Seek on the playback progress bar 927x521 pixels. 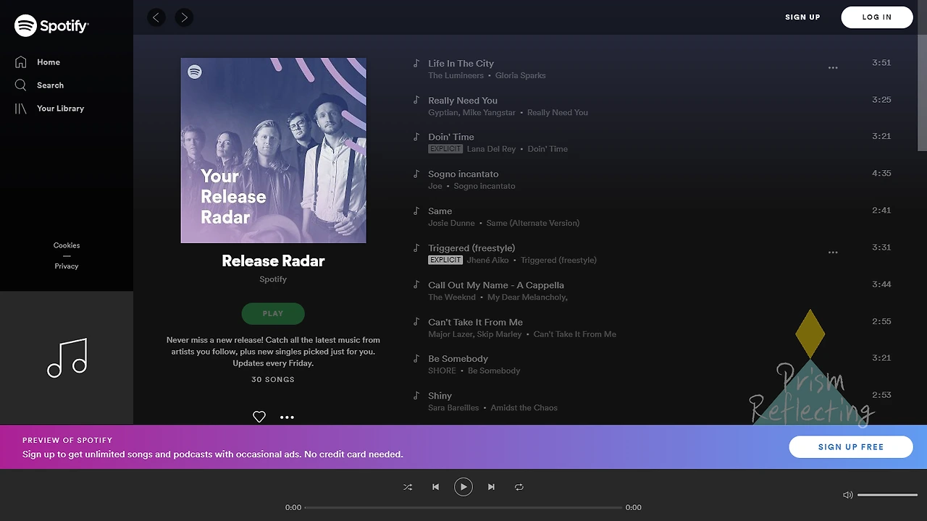[463, 507]
